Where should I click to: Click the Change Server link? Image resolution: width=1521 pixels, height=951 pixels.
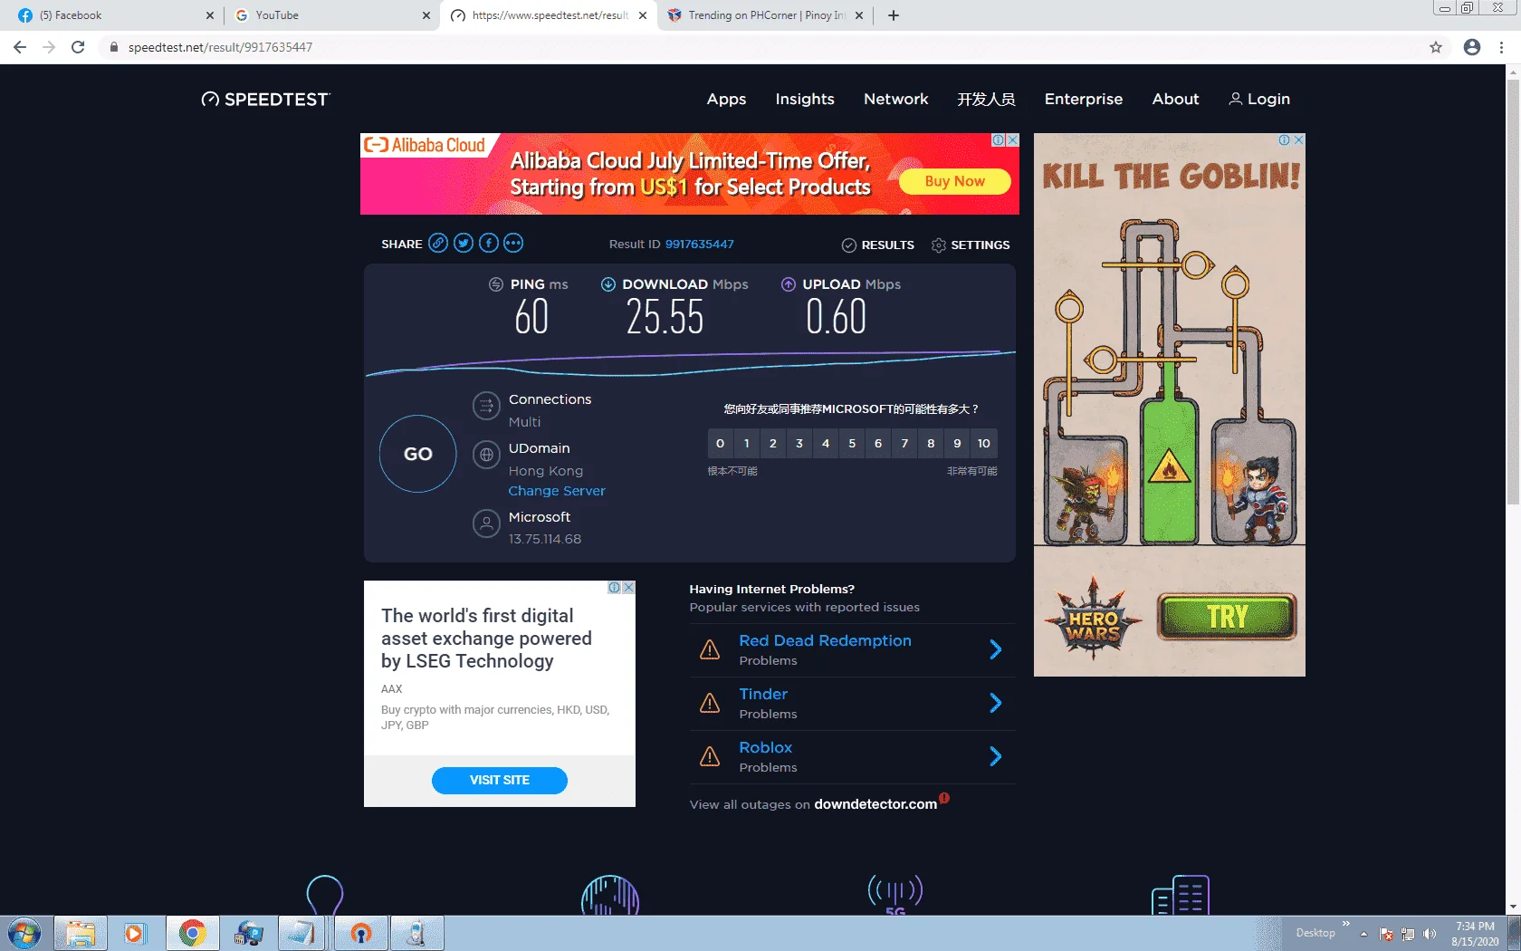pos(557,491)
